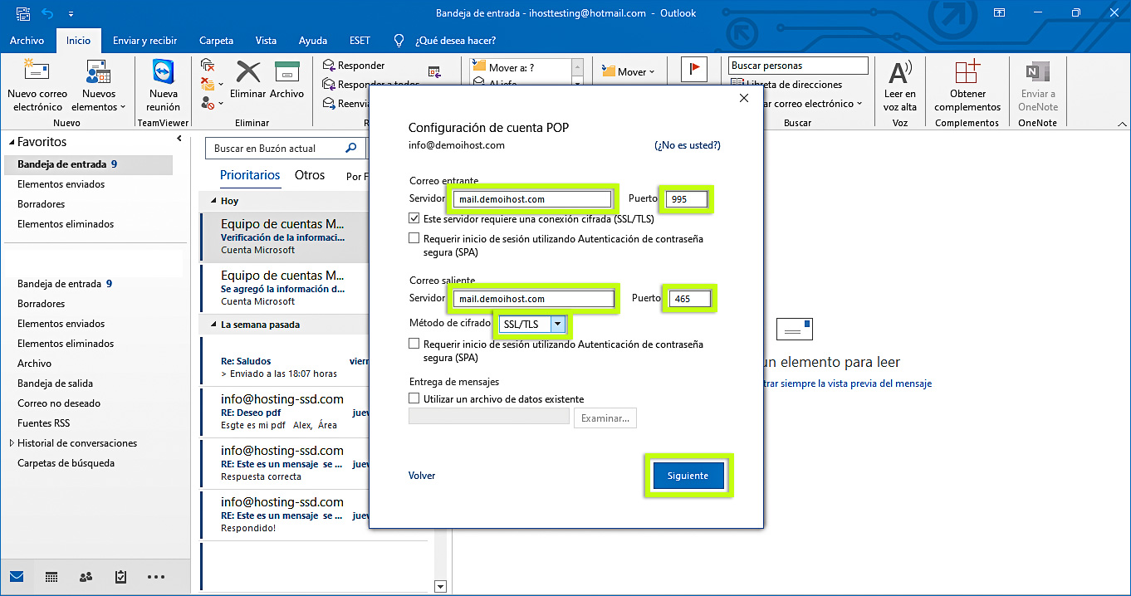Collapse the Hoy group
The width and height of the screenshot is (1131, 596).
point(213,201)
